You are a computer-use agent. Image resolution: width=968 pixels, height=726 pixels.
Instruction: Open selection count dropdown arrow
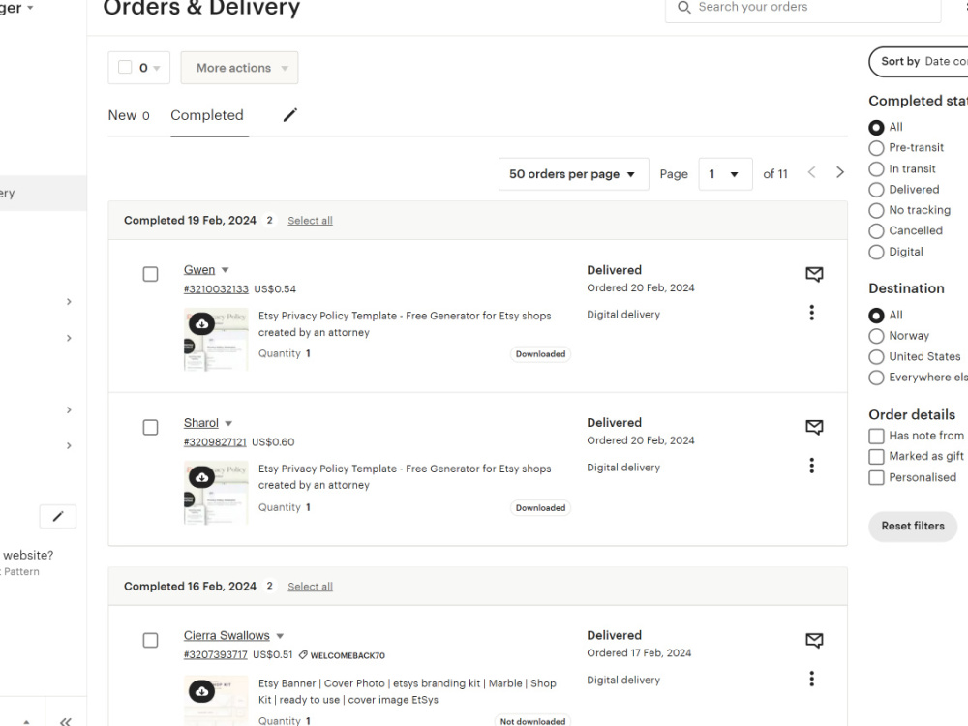pyautogui.click(x=157, y=68)
